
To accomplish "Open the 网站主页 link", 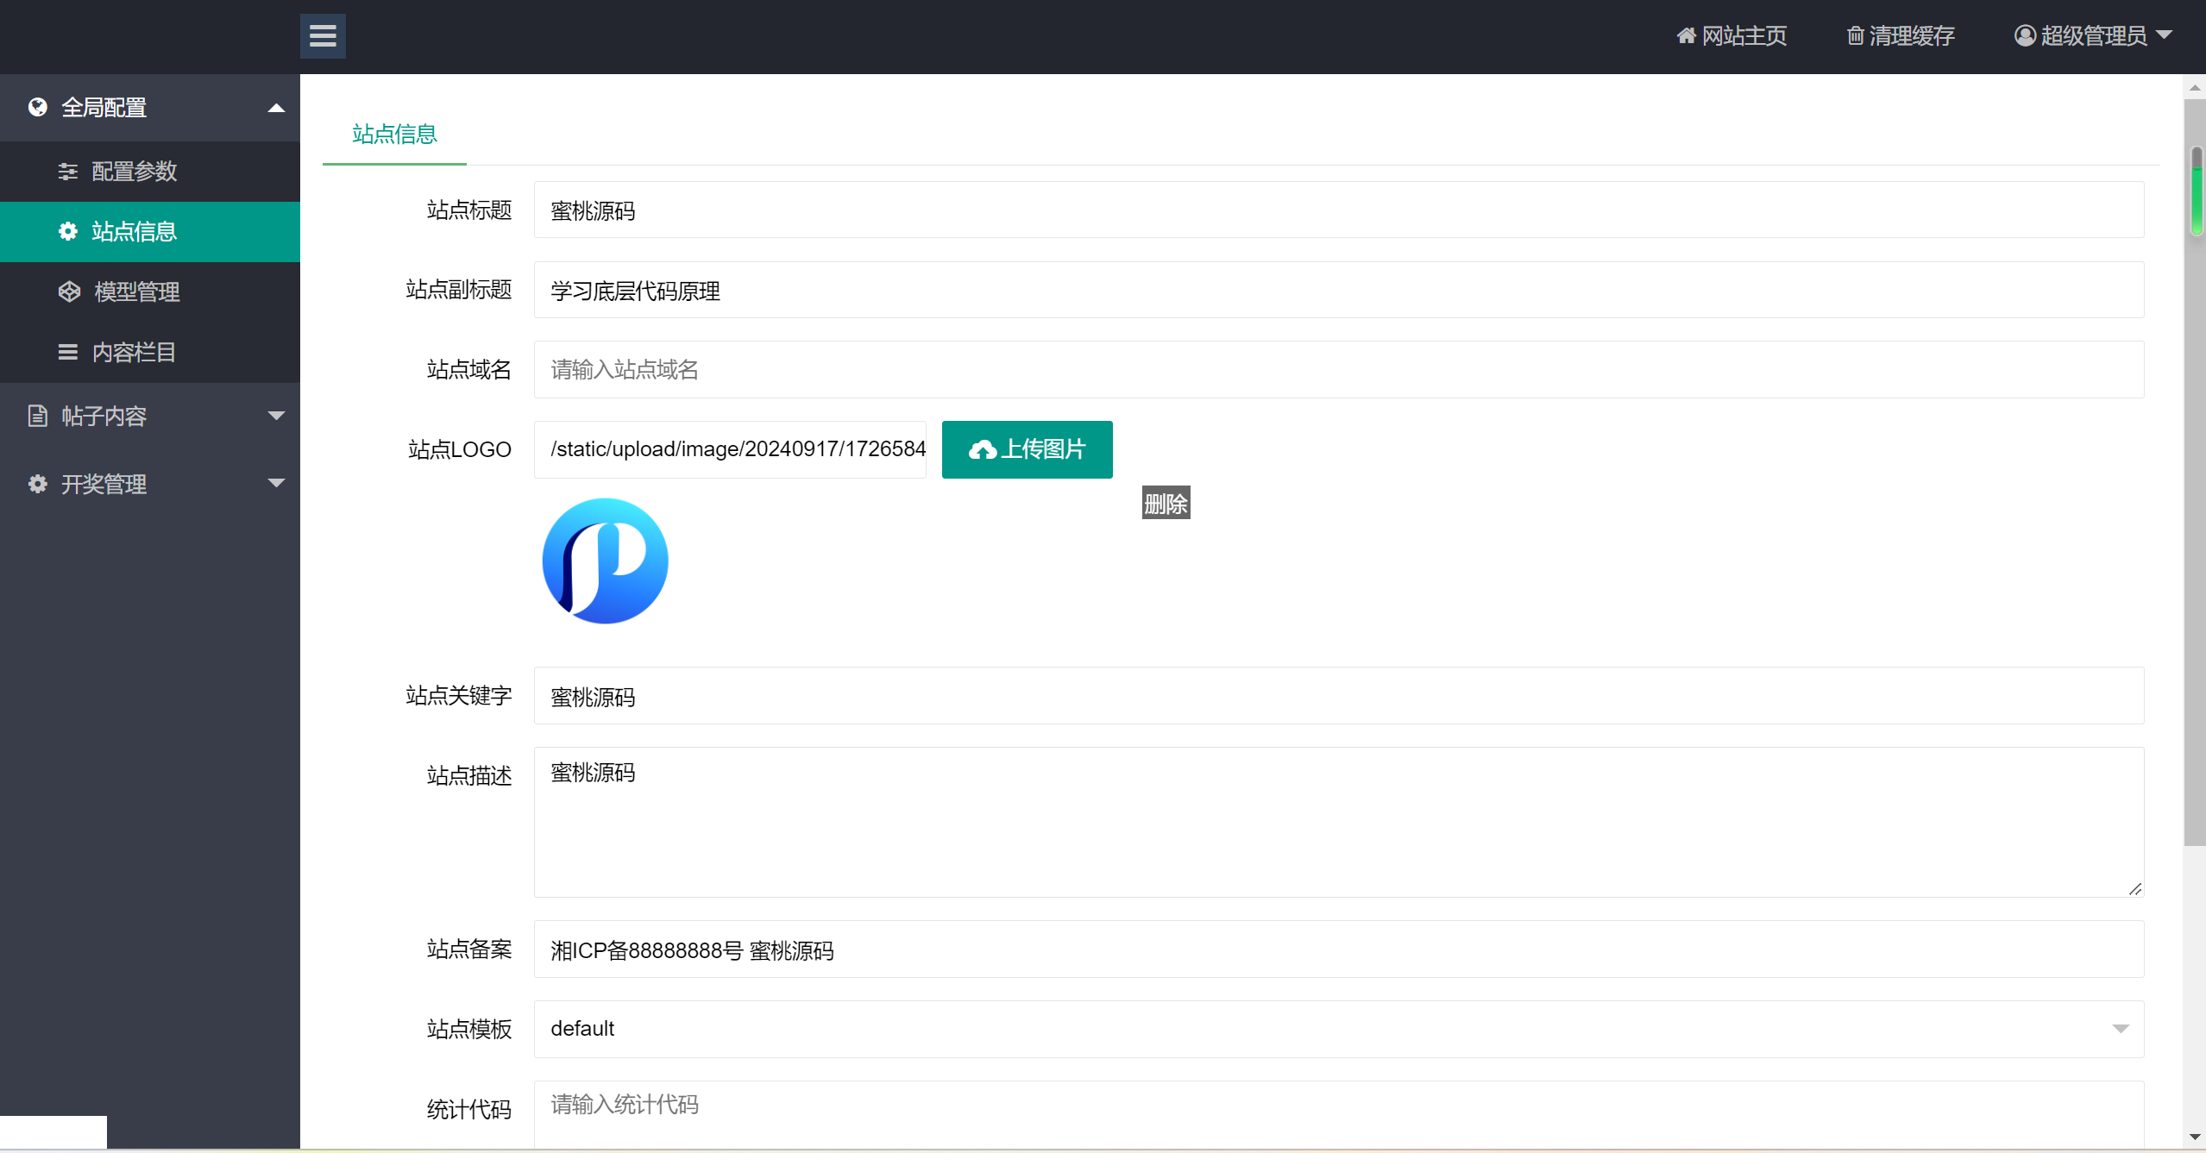I will pyautogui.click(x=1731, y=36).
